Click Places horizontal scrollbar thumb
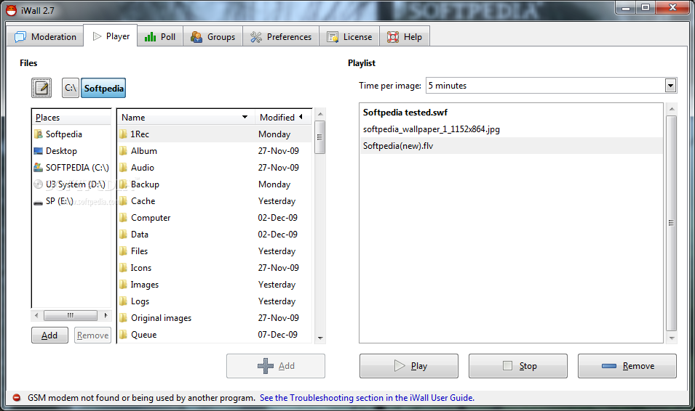695x411 pixels. click(71, 315)
